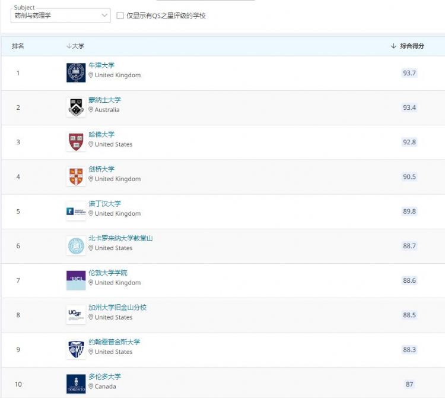Image resolution: width=445 pixels, height=398 pixels.
Task: Click the 排名 column header
Action: pos(18,46)
